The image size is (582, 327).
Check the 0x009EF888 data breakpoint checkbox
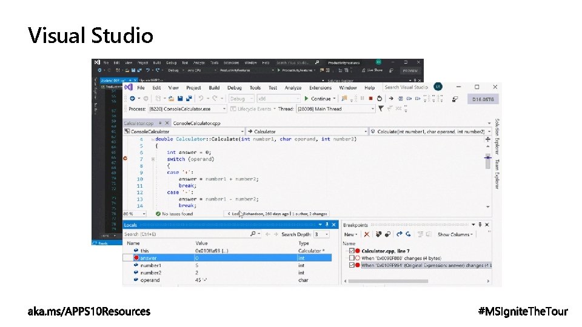tap(352, 258)
